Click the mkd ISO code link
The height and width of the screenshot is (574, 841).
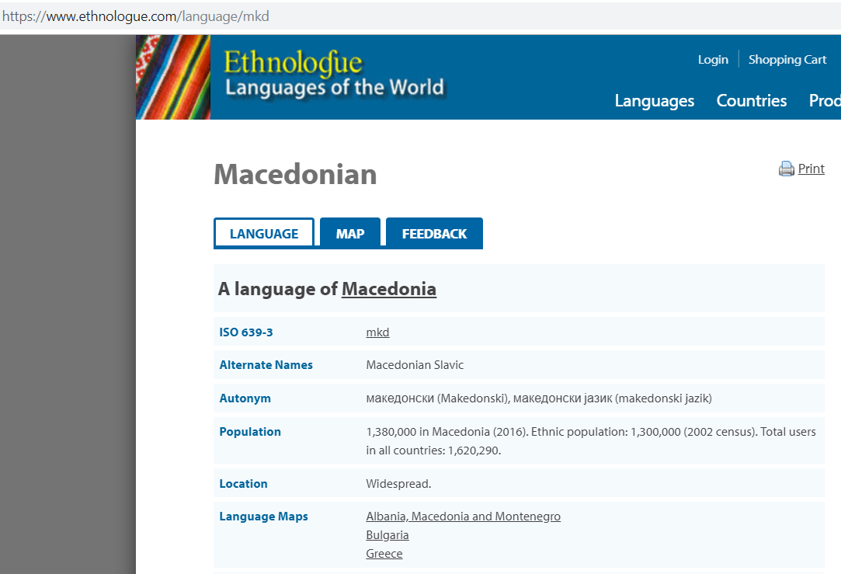(377, 332)
